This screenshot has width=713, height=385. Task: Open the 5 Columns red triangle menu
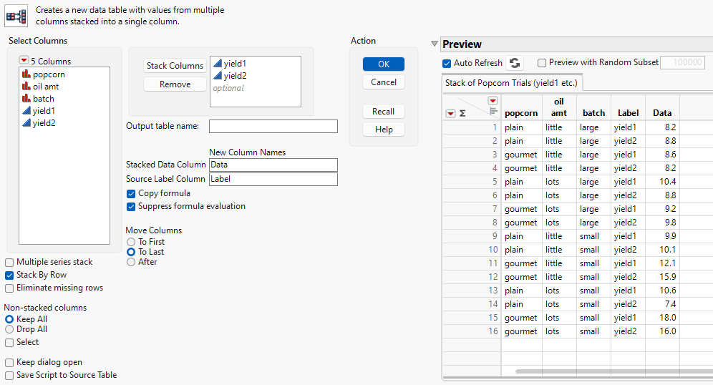click(x=24, y=62)
